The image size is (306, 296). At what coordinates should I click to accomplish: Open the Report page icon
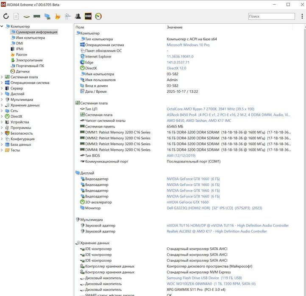[x=16, y=16]
